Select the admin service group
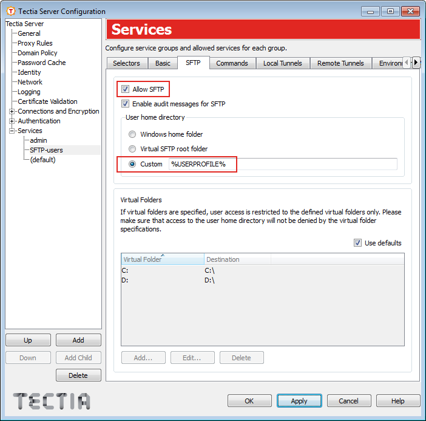 38,140
